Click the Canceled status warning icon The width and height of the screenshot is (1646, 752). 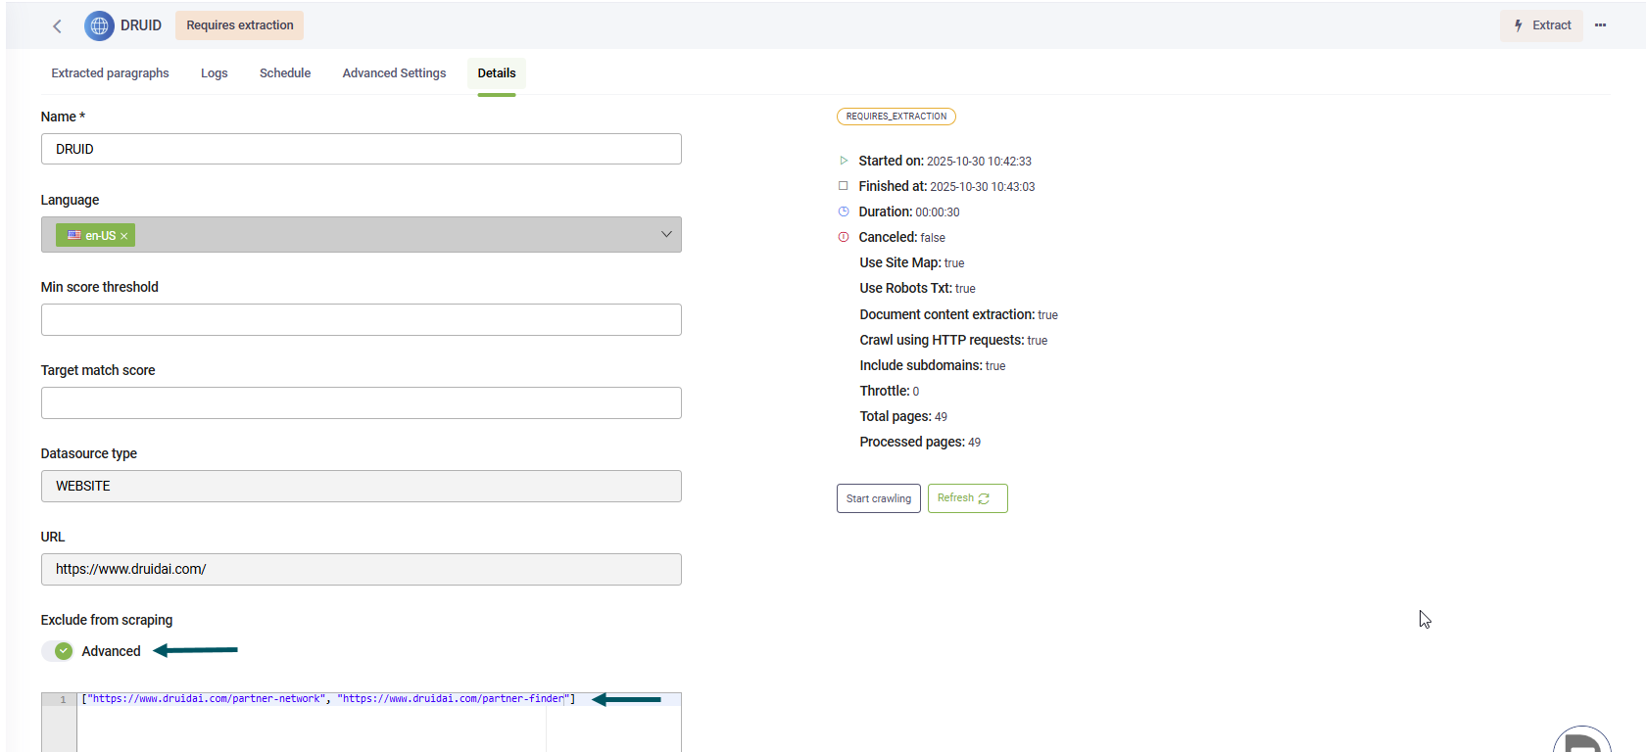(x=844, y=237)
